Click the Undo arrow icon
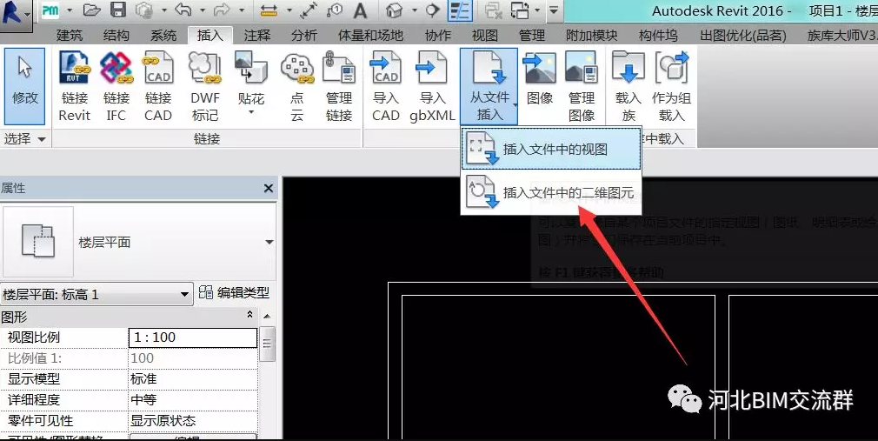The width and height of the screenshot is (878, 441). coord(183,10)
